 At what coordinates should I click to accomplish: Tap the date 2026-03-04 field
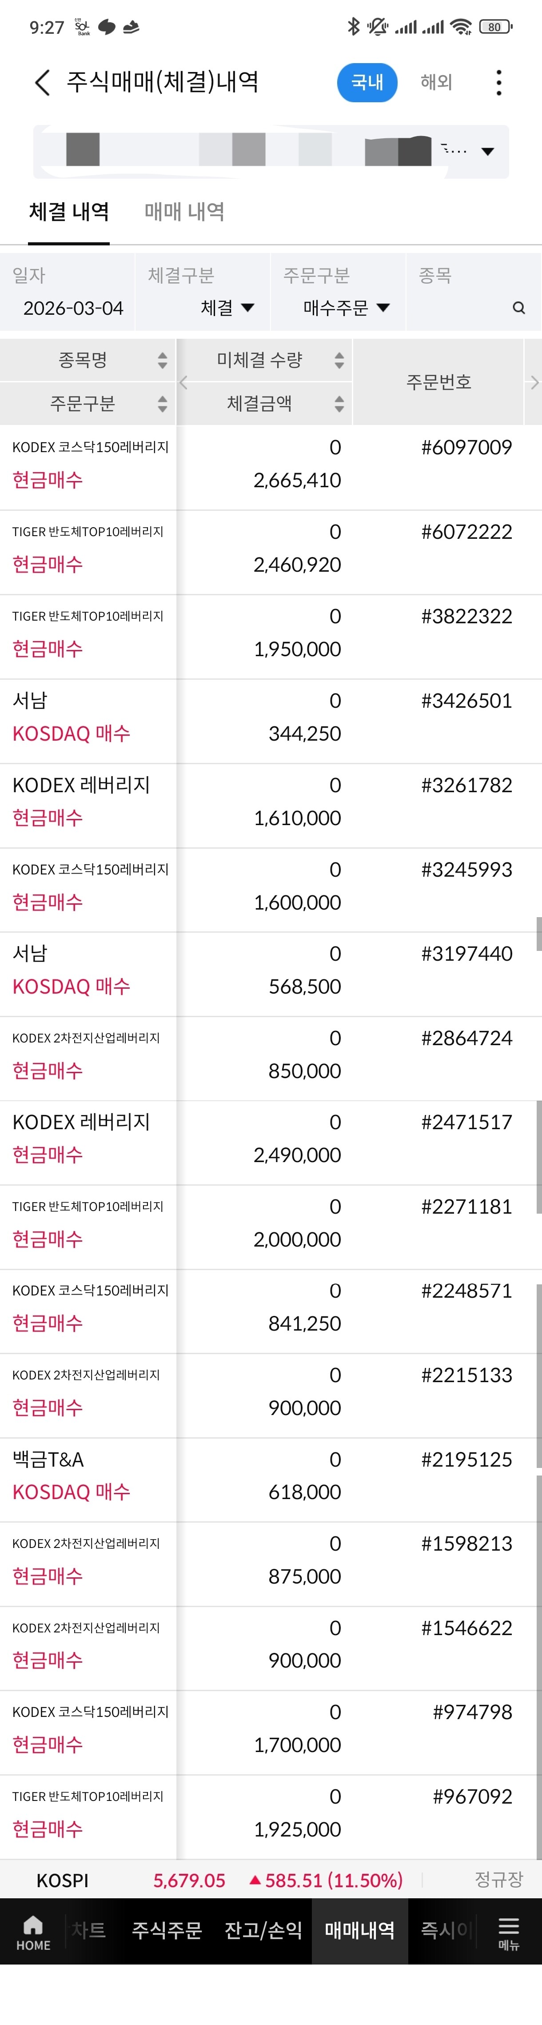(x=73, y=308)
